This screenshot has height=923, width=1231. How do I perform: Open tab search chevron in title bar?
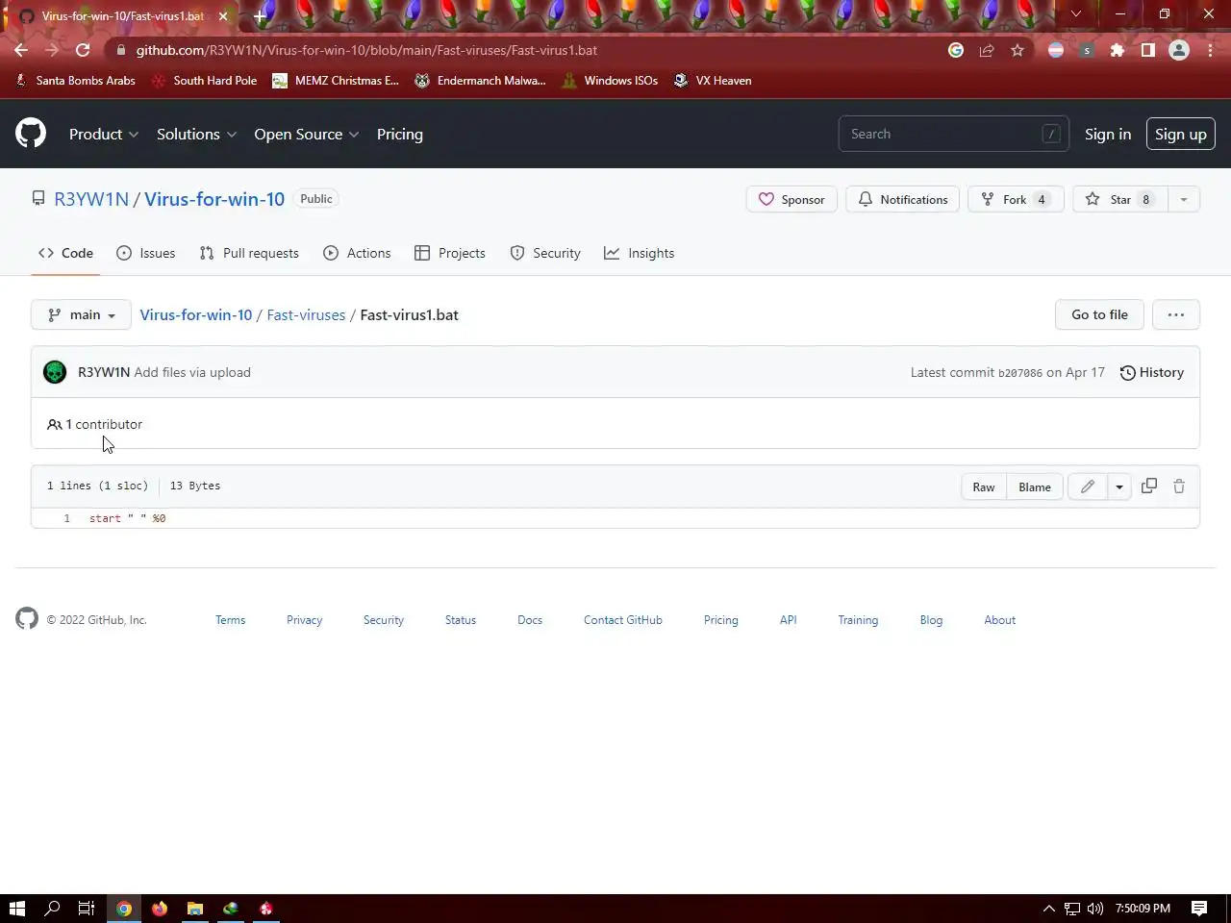click(1076, 13)
